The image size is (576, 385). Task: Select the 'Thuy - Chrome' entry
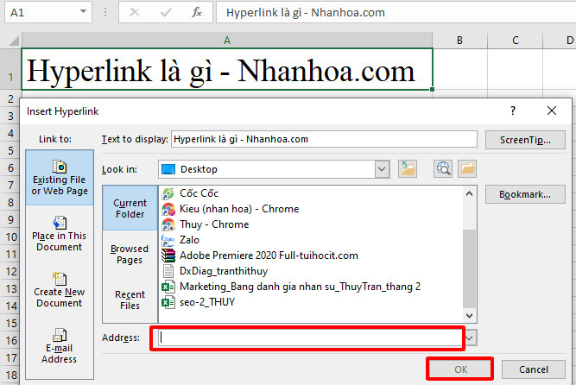pyautogui.click(x=214, y=224)
